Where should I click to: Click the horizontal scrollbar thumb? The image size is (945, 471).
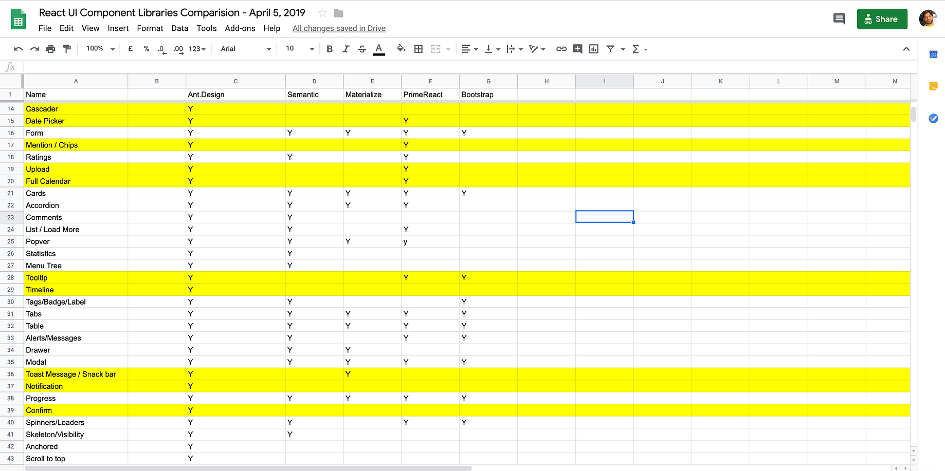point(248,468)
